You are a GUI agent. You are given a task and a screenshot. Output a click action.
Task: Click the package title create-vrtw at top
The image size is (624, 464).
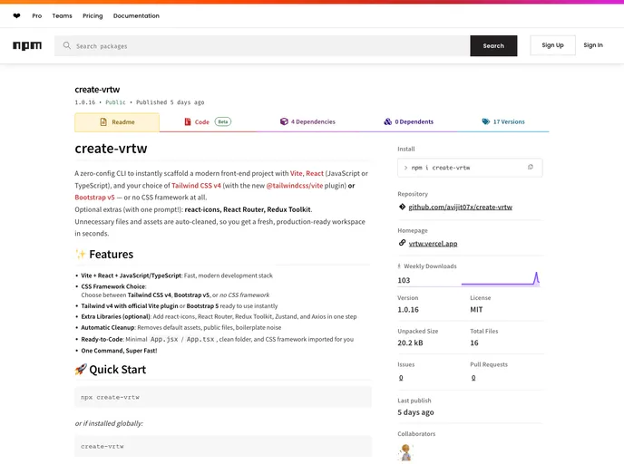point(97,90)
